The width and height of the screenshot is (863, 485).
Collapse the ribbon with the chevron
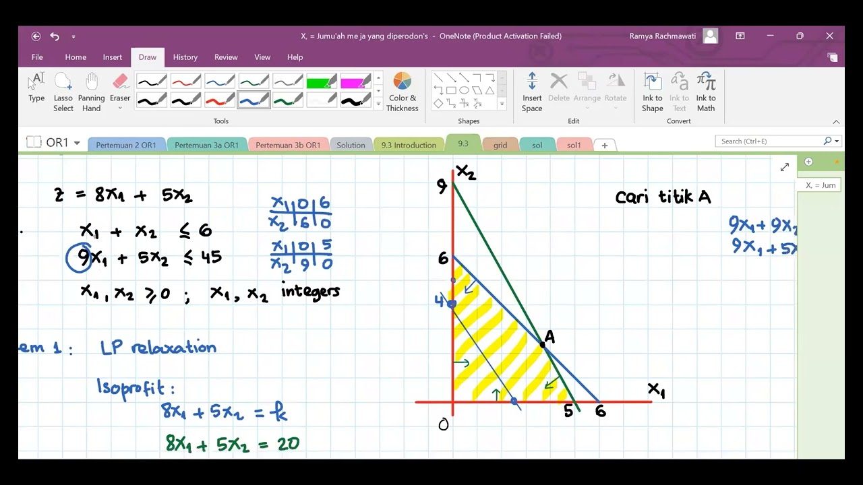click(x=836, y=122)
